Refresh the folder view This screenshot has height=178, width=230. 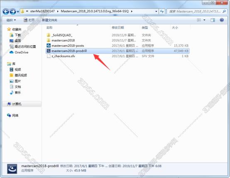162,12
